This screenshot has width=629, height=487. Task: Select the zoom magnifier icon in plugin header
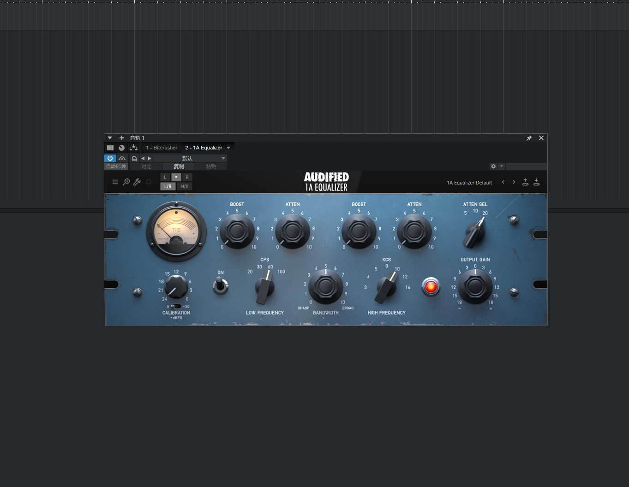(x=126, y=182)
